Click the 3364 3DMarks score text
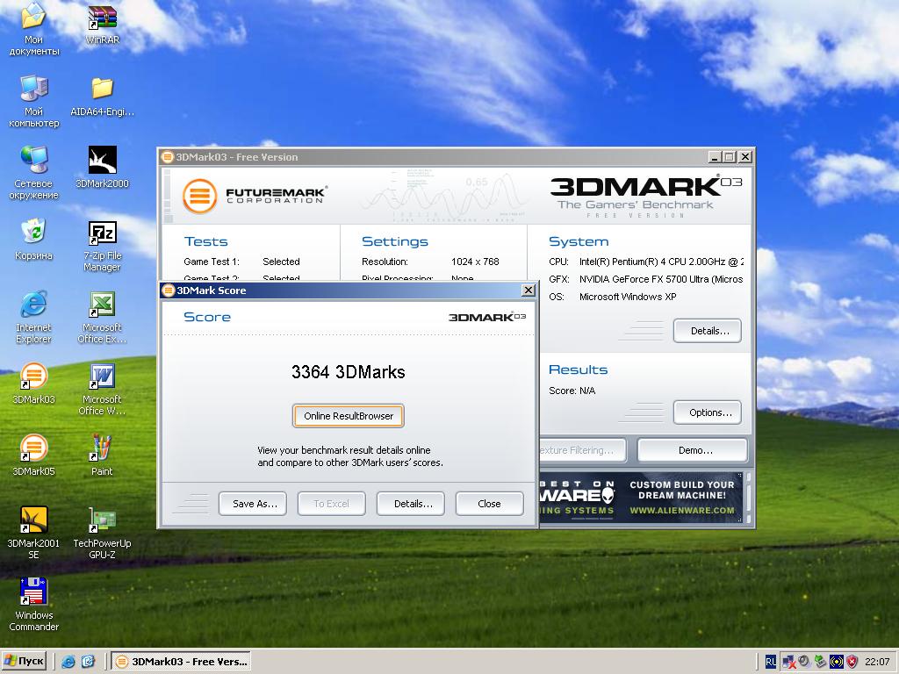The image size is (899, 674). (348, 372)
